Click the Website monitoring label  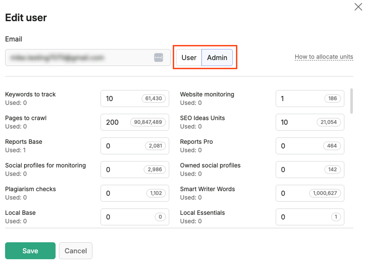207,94
